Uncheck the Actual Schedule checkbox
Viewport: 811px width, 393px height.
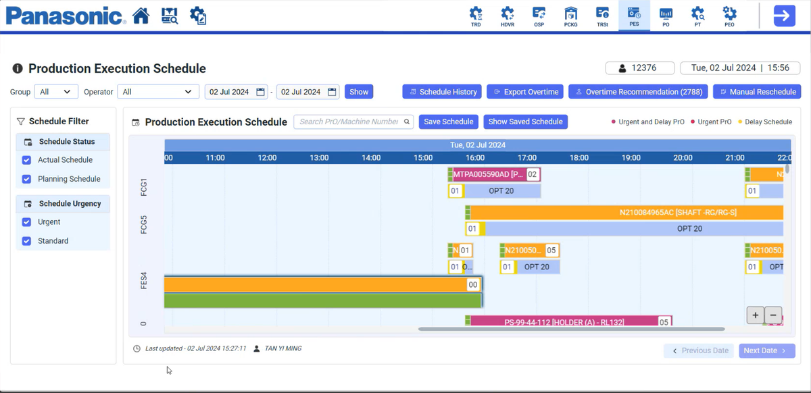pos(26,160)
